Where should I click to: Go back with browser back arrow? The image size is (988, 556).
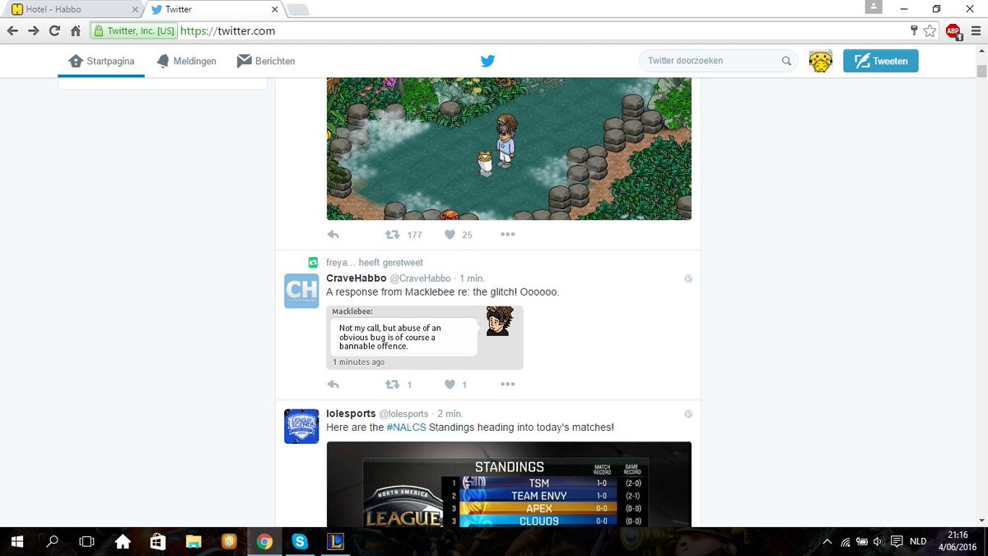click(x=12, y=30)
